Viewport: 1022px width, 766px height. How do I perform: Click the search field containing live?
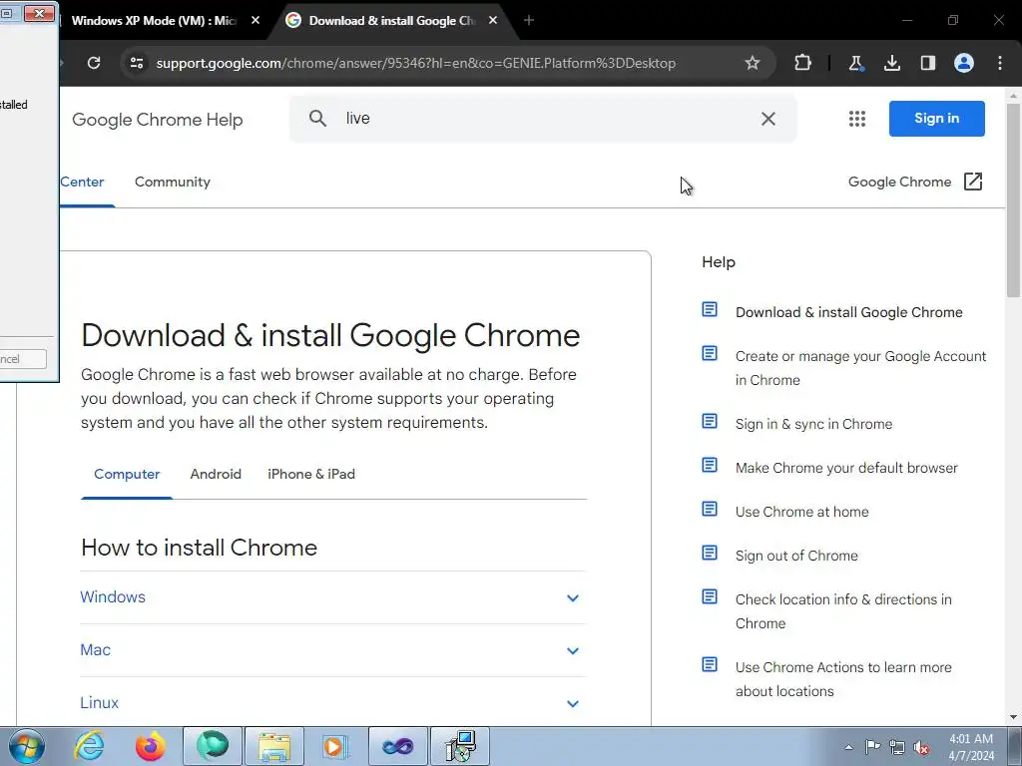(543, 119)
